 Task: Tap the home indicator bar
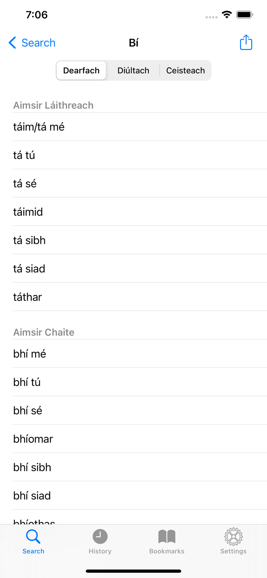133,571
